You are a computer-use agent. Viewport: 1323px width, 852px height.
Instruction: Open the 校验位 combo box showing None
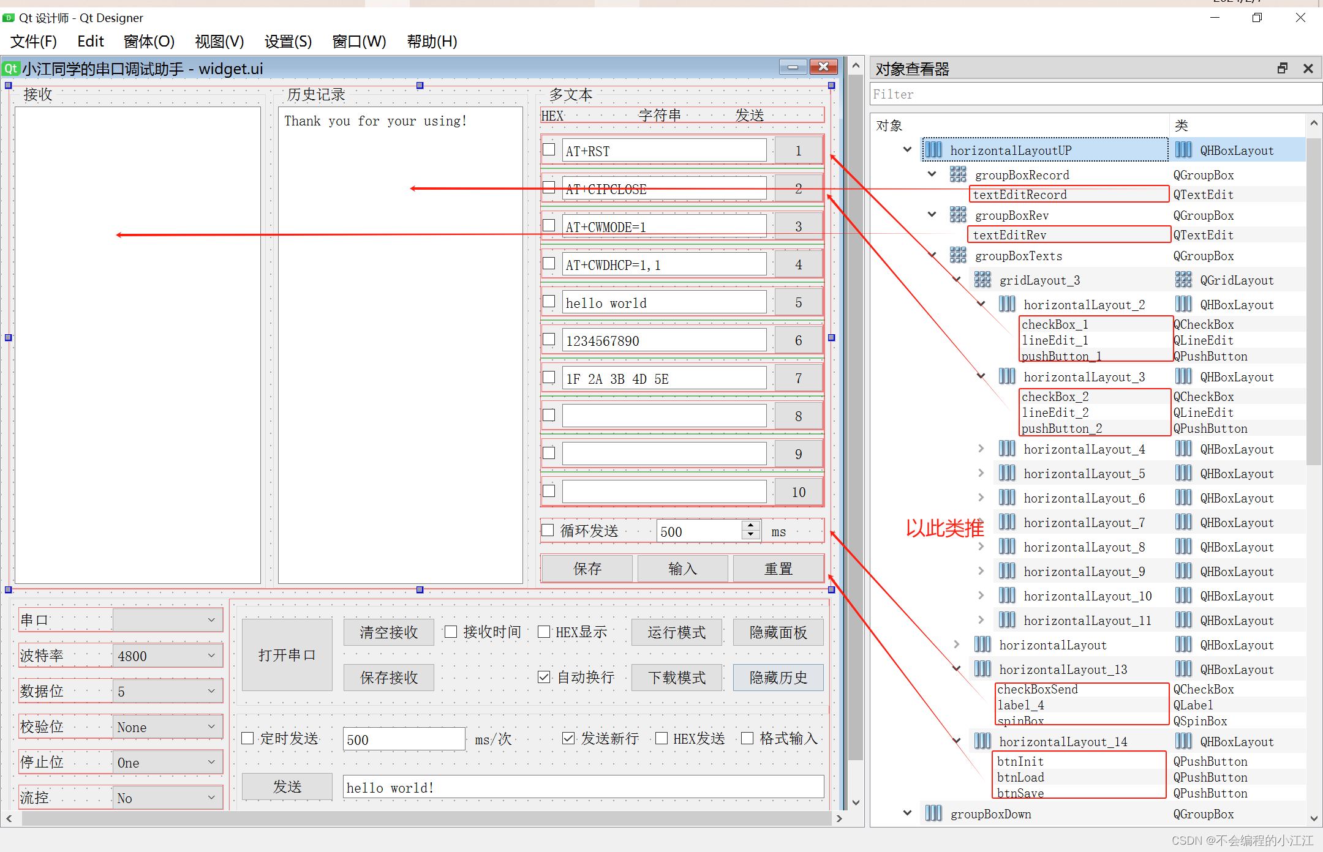coord(167,727)
